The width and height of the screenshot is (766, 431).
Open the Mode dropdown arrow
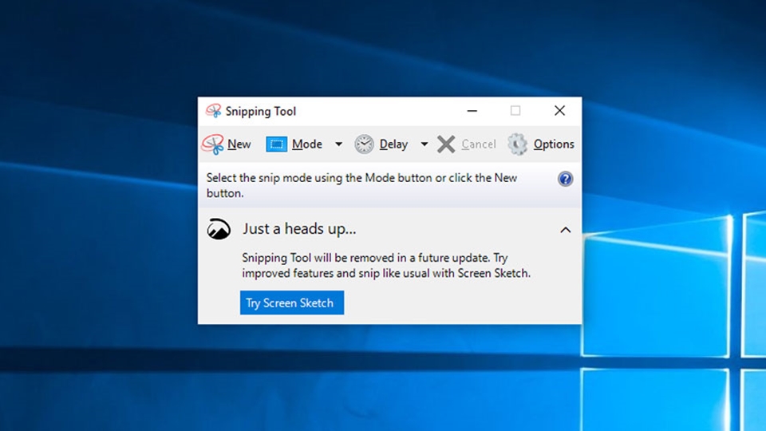point(338,144)
